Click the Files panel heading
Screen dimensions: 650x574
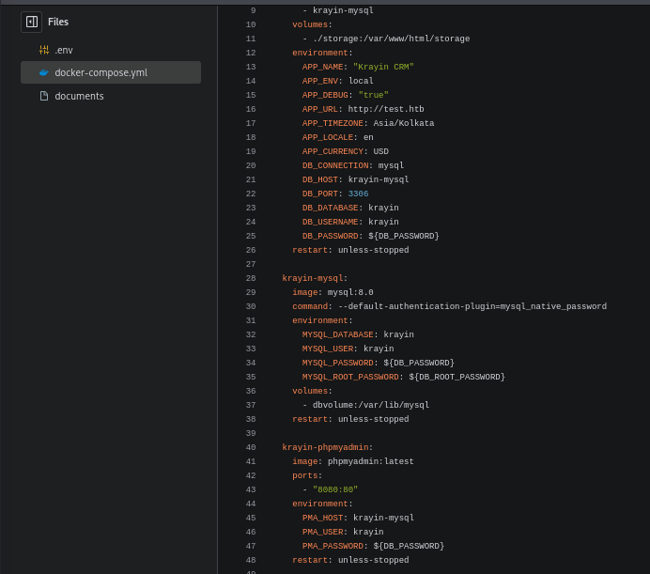point(58,22)
